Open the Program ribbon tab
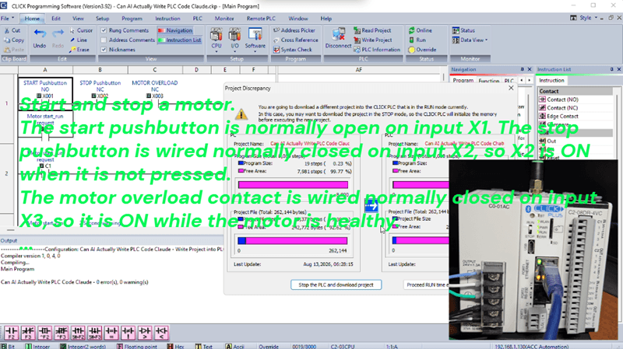623x349 pixels. tap(132, 19)
